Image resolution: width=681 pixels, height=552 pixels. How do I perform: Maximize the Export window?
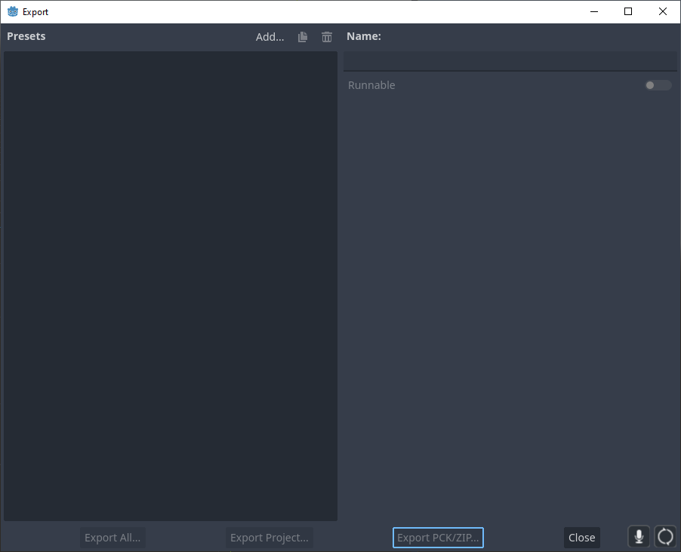pyautogui.click(x=628, y=12)
